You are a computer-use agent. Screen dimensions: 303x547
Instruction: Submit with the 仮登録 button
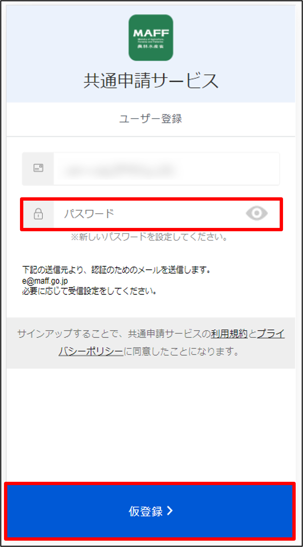pos(150,511)
